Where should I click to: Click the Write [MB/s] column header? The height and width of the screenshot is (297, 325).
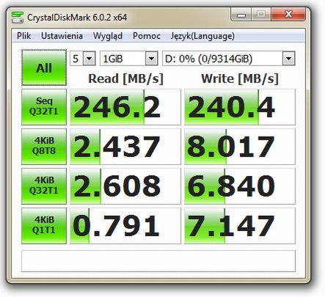tap(240, 78)
